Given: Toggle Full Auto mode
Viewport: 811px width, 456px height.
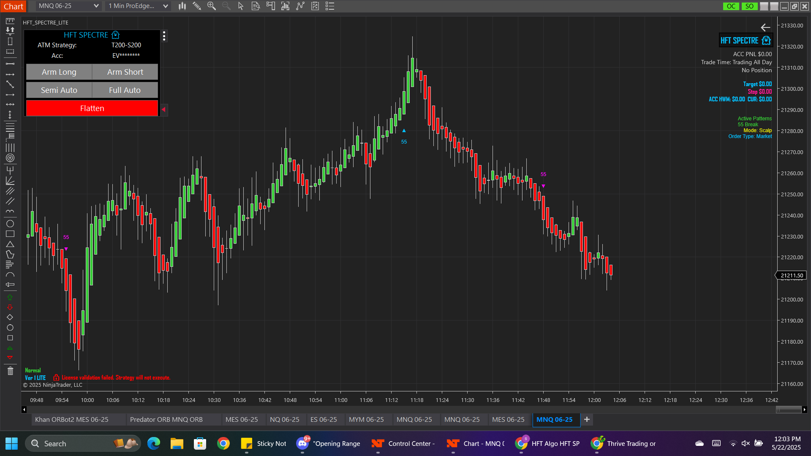Looking at the screenshot, I should tap(125, 90).
